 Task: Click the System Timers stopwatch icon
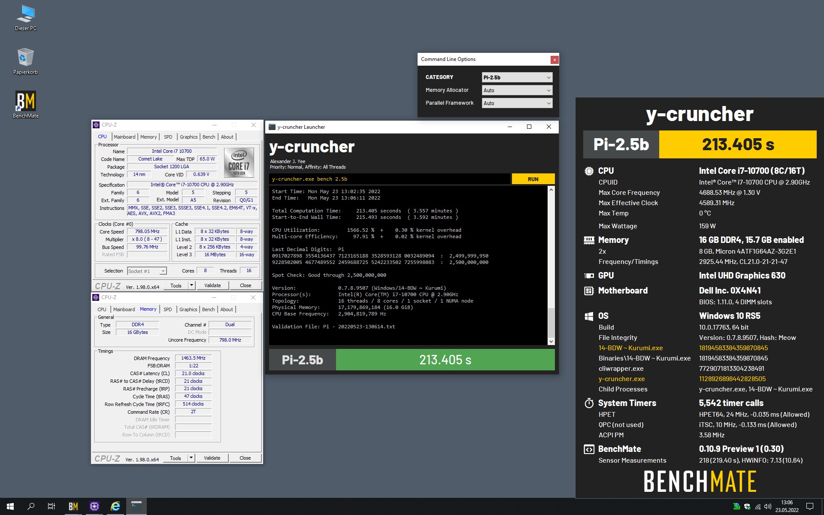(589, 403)
